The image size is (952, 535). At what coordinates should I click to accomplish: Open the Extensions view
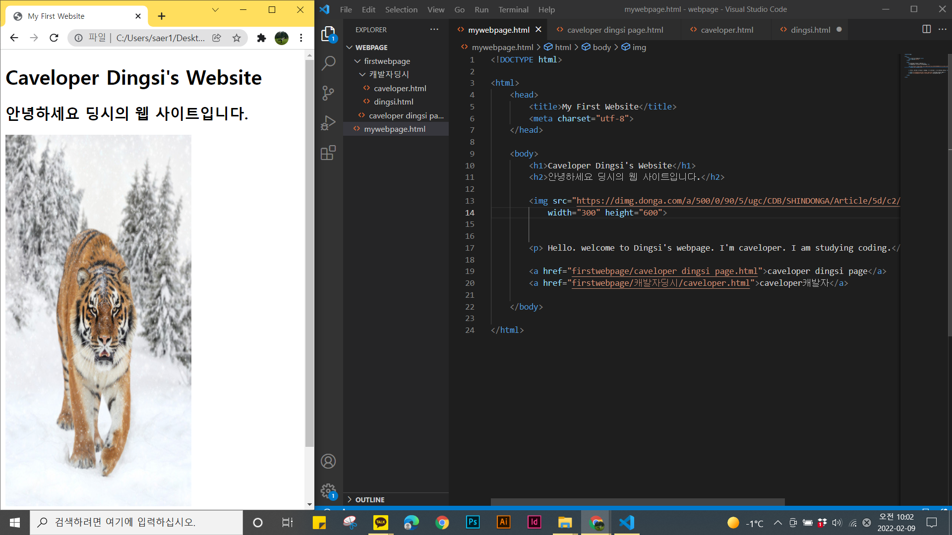328,153
